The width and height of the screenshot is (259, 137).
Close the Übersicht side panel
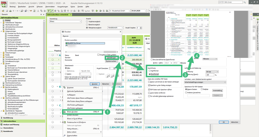44,14
